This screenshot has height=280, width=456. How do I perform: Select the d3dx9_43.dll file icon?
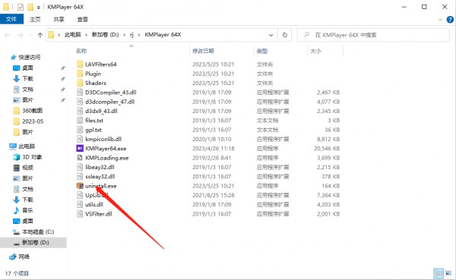click(x=80, y=111)
